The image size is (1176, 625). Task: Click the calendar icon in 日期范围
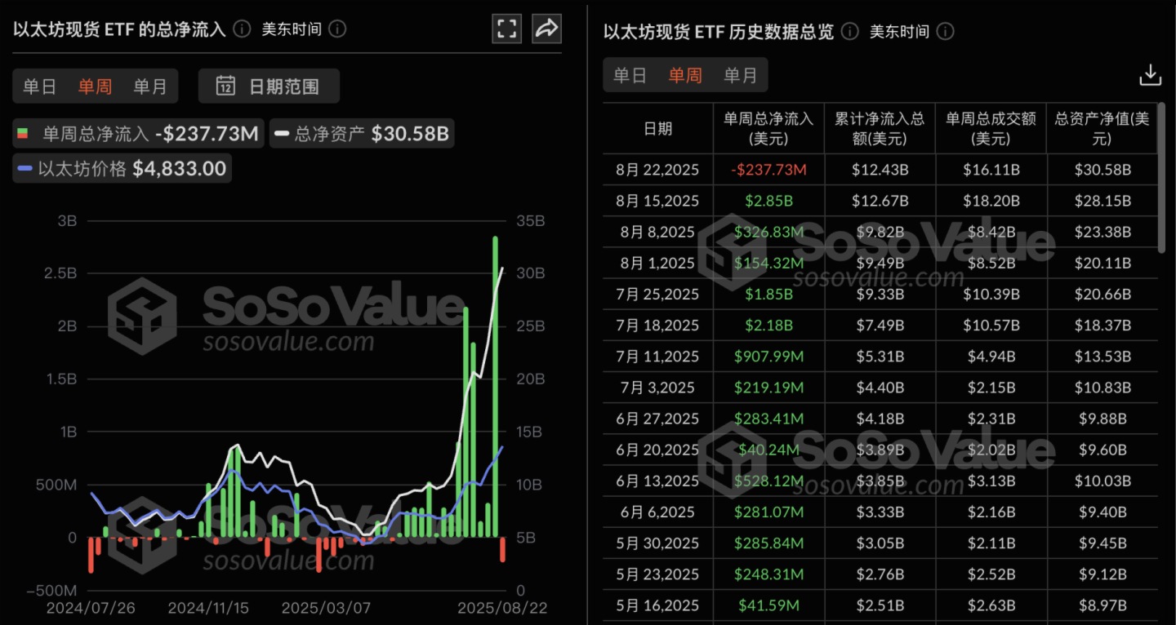tap(225, 86)
